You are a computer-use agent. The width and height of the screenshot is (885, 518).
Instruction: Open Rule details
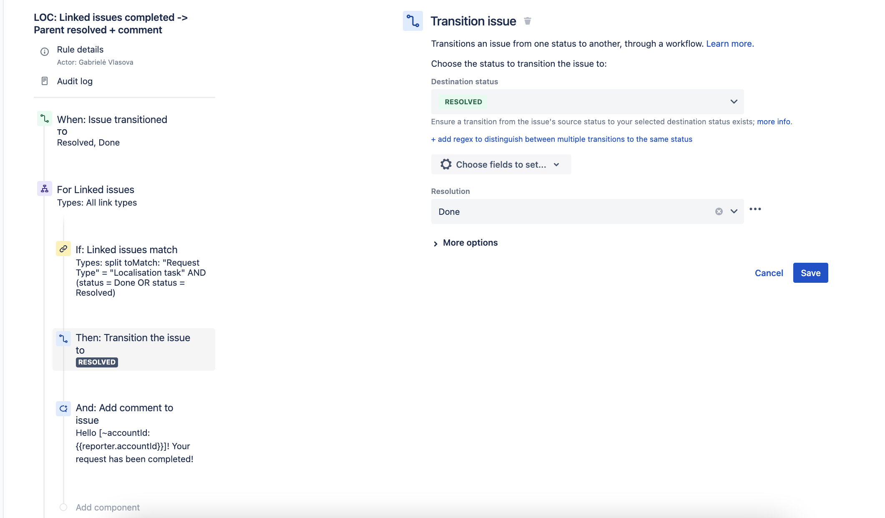pos(80,49)
